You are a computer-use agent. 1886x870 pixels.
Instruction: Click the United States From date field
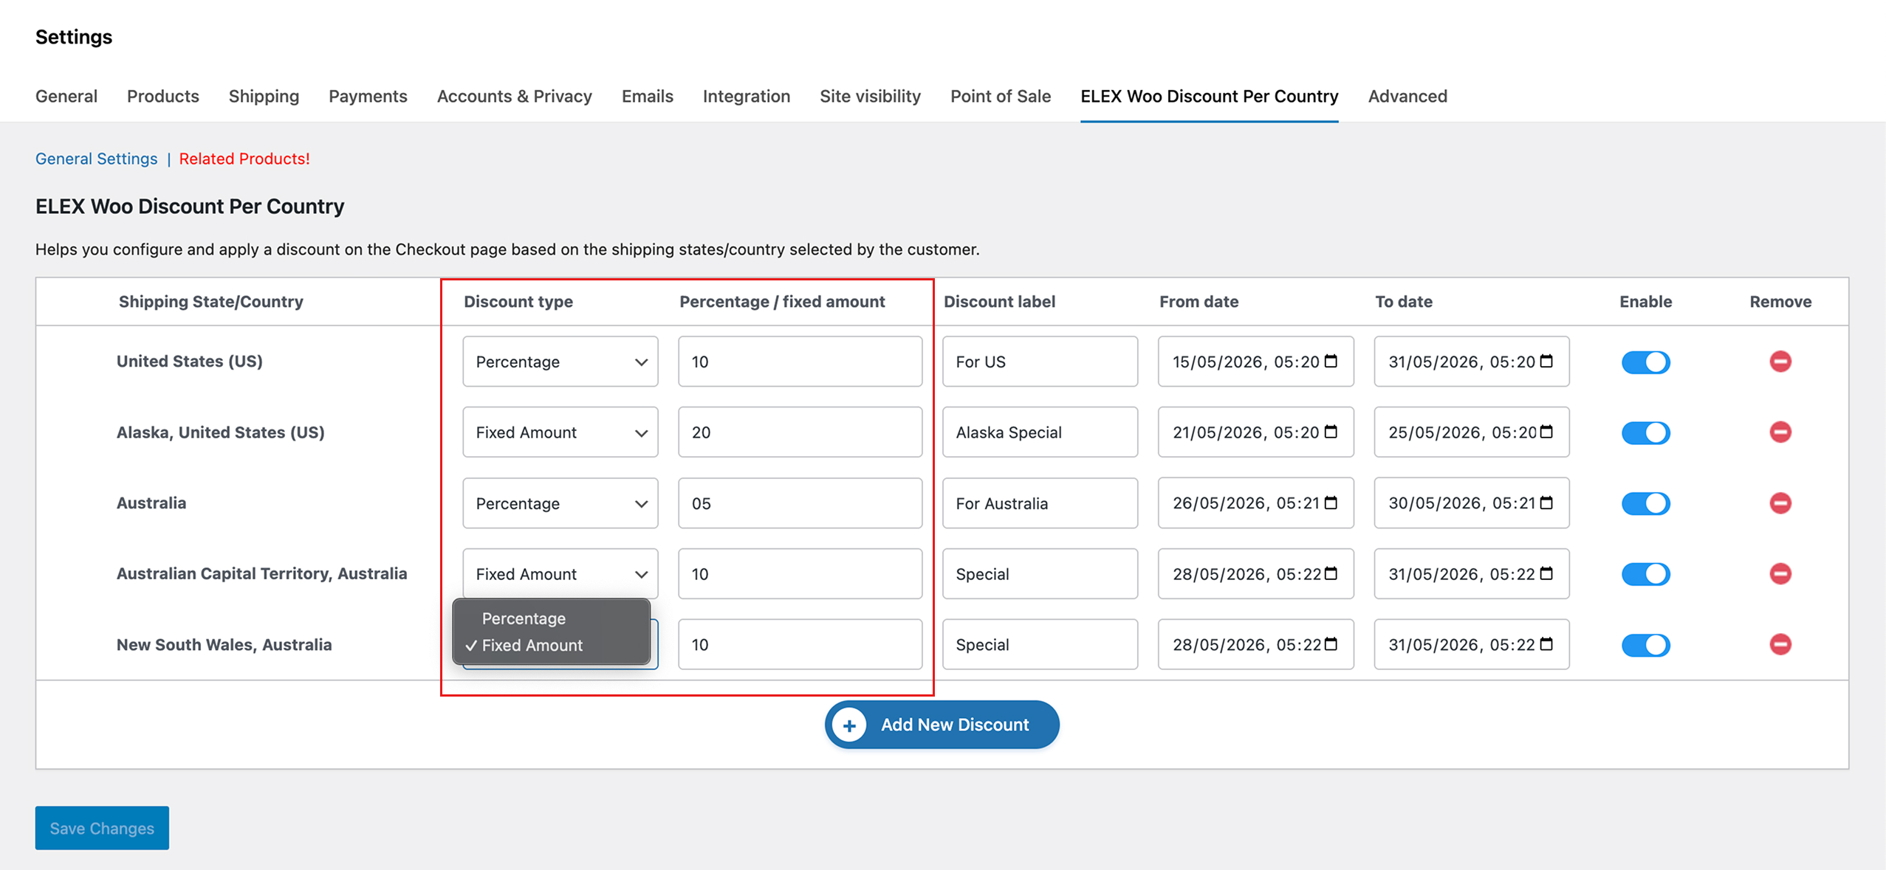tap(1255, 362)
